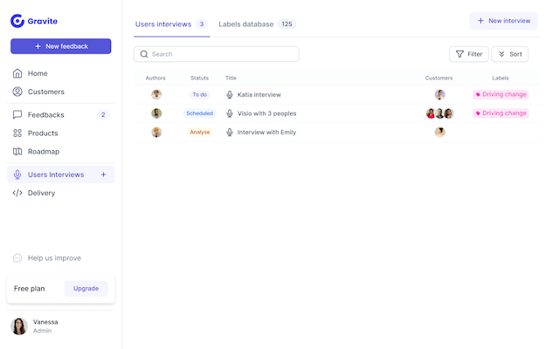Open Visio with 3 peoples interview

267,113
